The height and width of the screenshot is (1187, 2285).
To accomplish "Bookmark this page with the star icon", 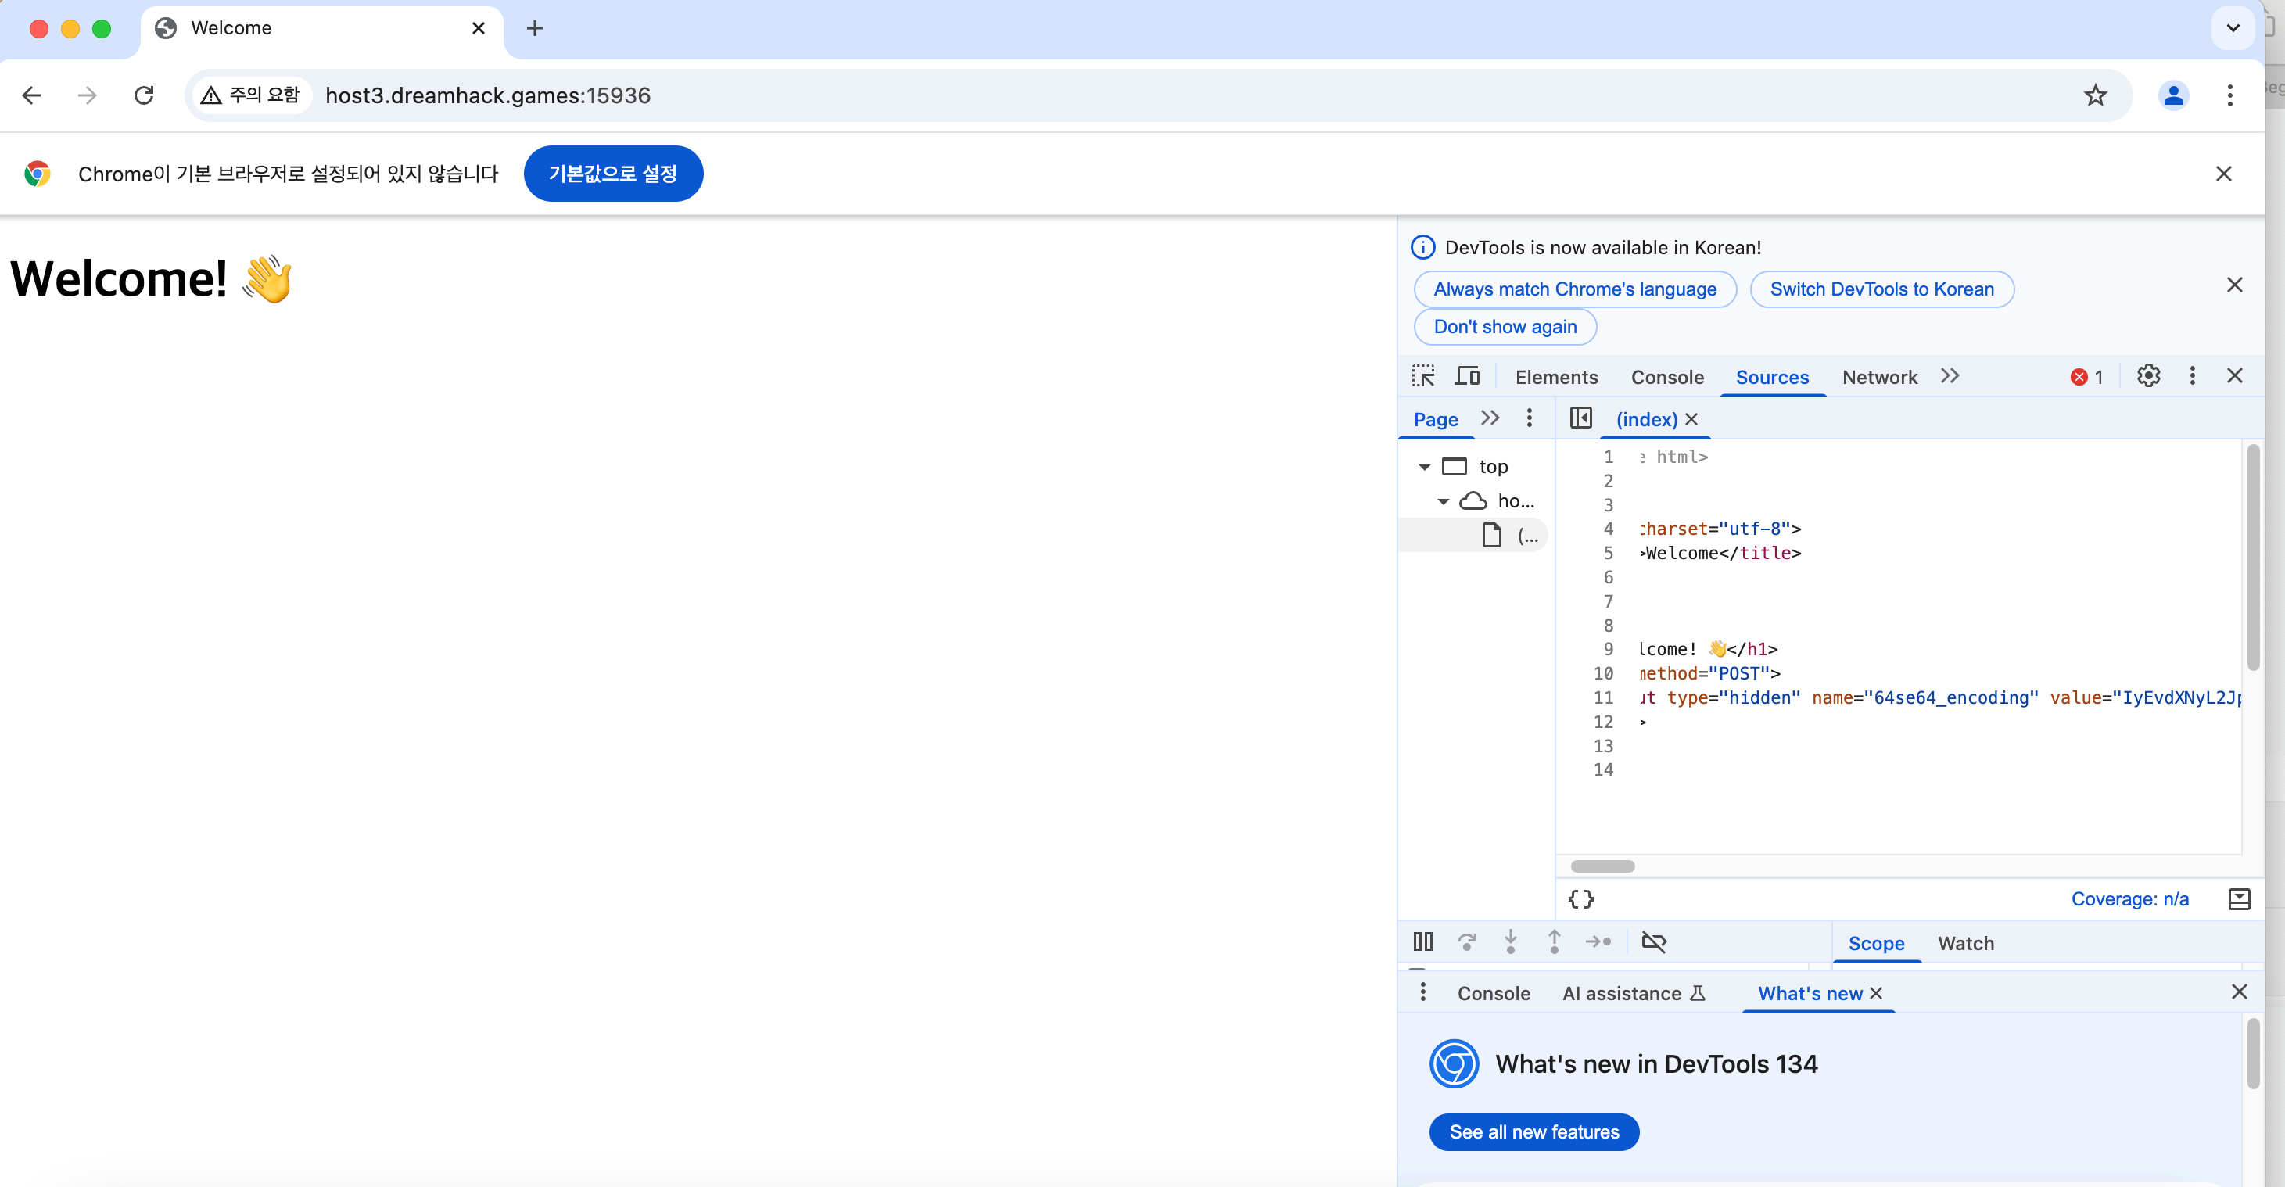I will click(2094, 95).
